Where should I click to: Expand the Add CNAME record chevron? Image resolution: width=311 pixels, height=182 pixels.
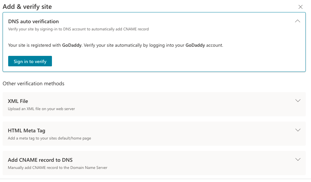tap(298, 159)
